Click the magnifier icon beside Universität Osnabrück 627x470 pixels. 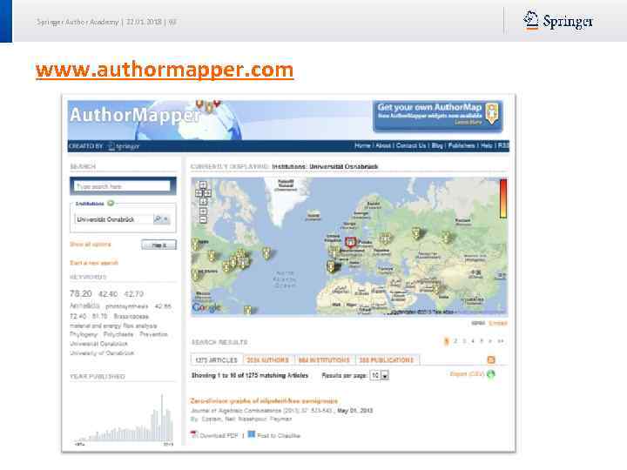[x=158, y=219]
